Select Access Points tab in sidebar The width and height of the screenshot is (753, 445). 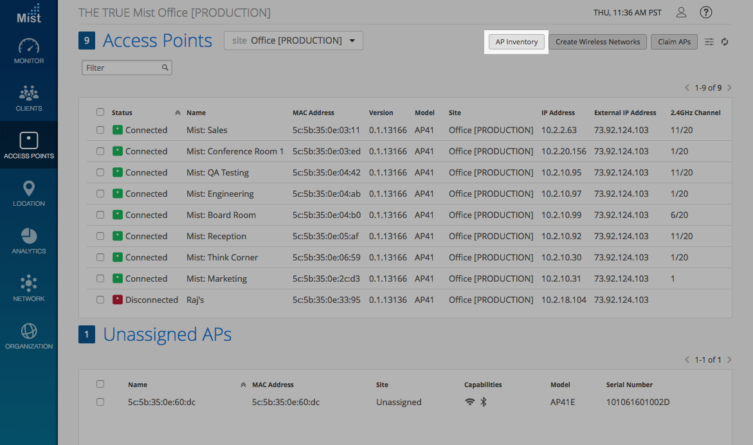pos(29,145)
